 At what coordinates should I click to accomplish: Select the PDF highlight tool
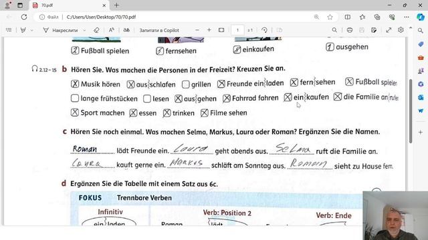tap(23, 30)
